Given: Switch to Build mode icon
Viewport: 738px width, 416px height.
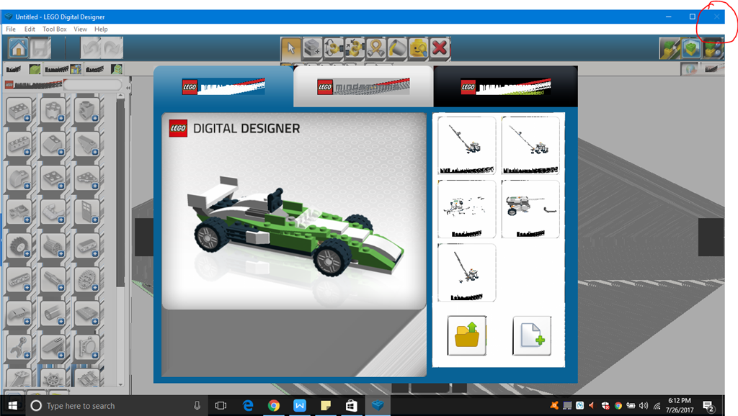Looking at the screenshot, I should point(670,48).
